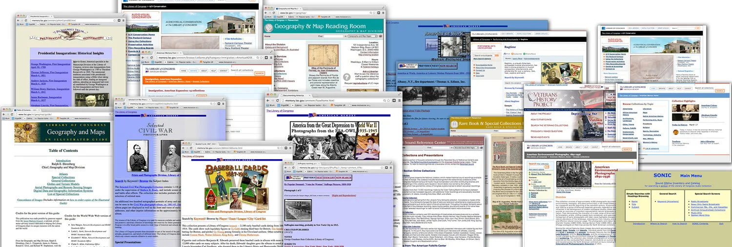Click the orange SEARCH button in Immigration window
The width and height of the screenshot is (732, 247).
260,73
